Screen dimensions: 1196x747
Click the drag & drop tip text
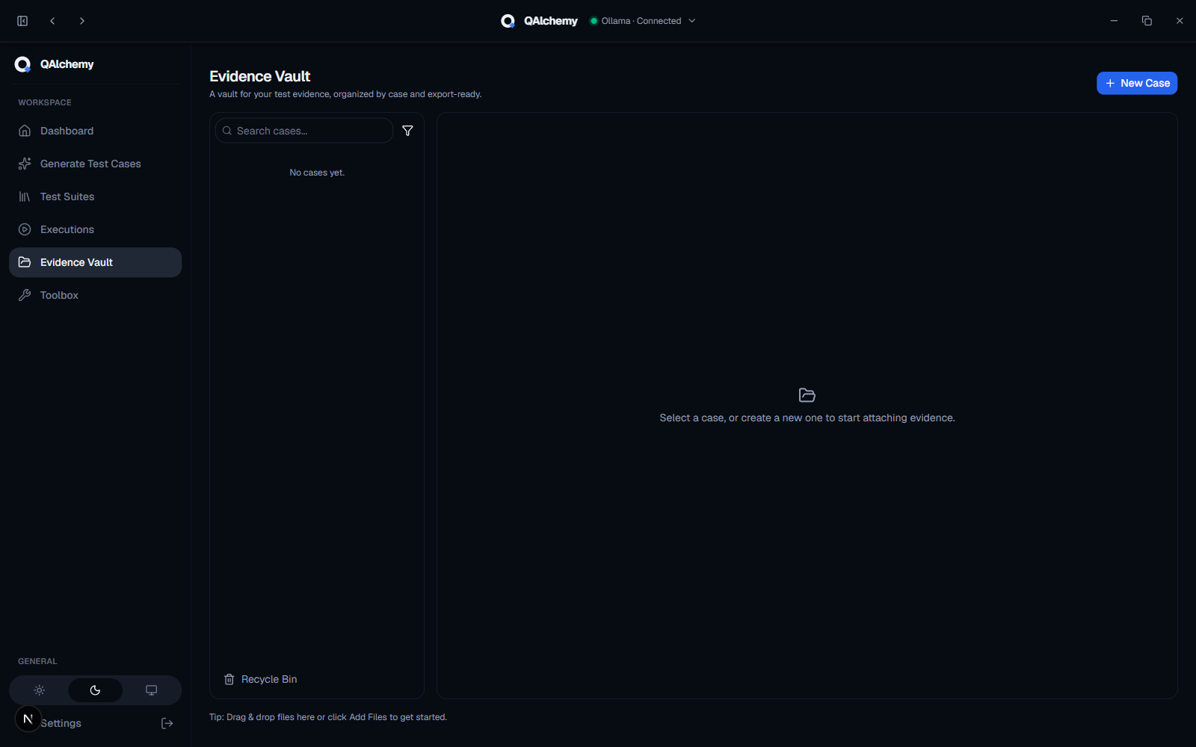click(x=328, y=717)
